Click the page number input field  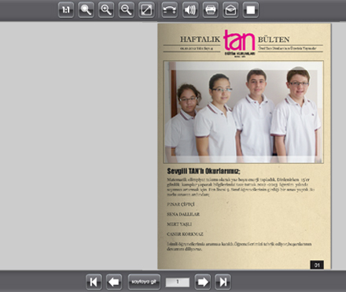tap(178, 283)
